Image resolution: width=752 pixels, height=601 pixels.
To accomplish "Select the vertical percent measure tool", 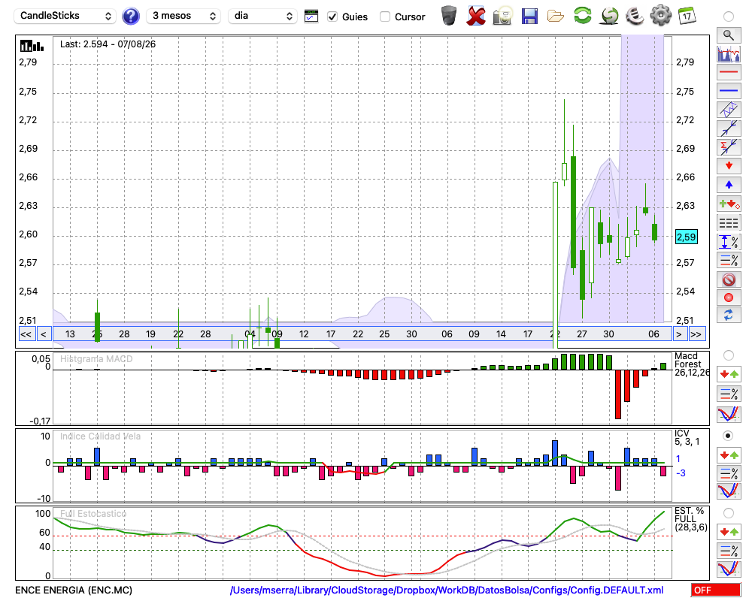I will pyautogui.click(x=729, y=242).
